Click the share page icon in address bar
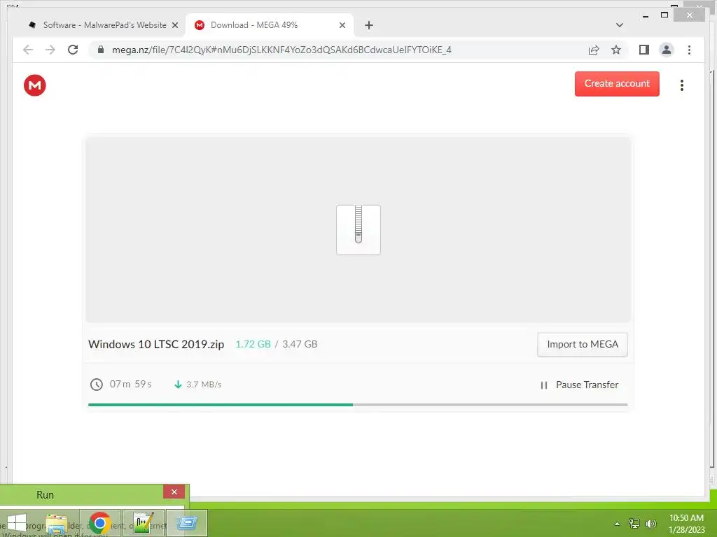This screenshot has height=537, width=717. (x=594, y=50)
